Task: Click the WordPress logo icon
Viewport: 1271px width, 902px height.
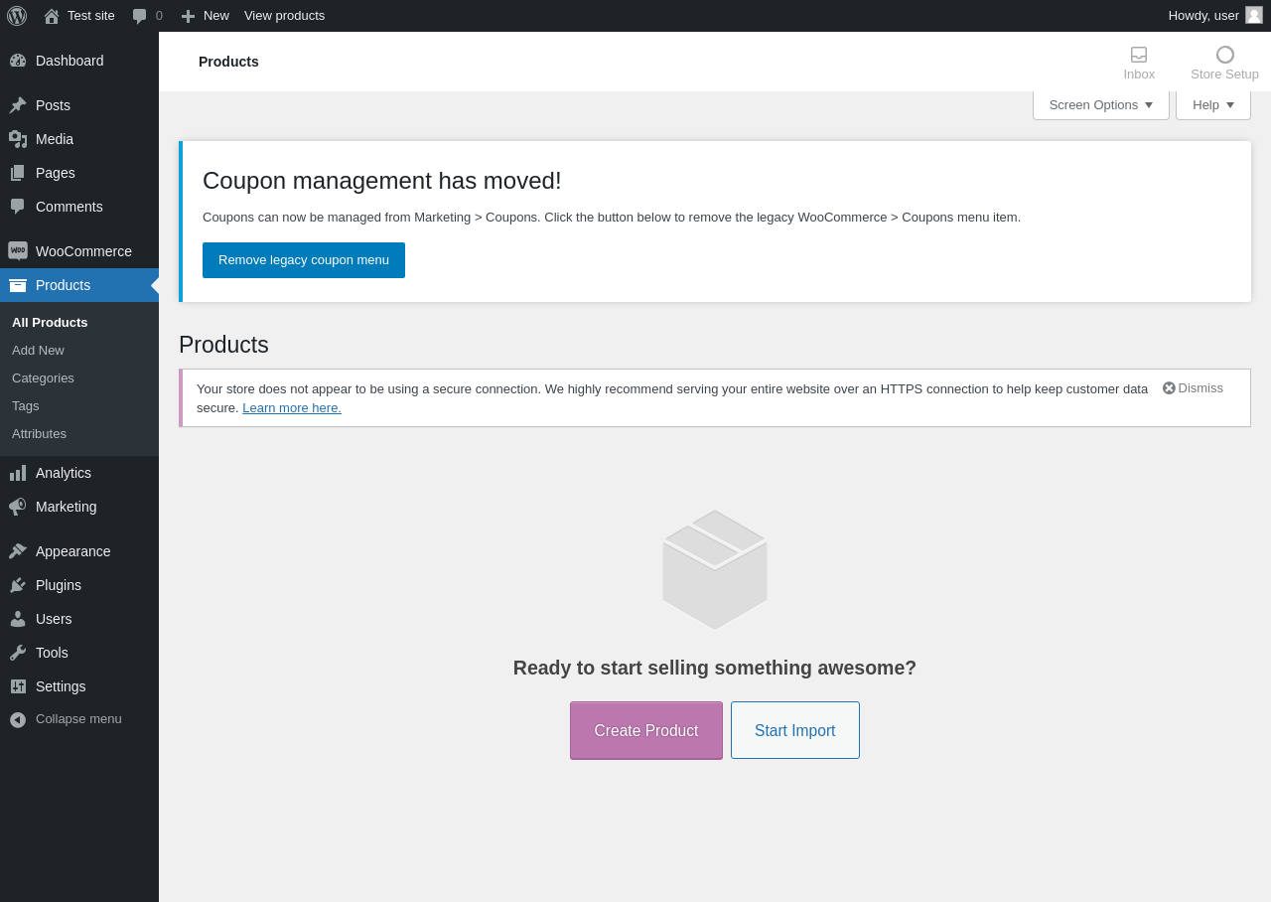Action: coord(17,16)
